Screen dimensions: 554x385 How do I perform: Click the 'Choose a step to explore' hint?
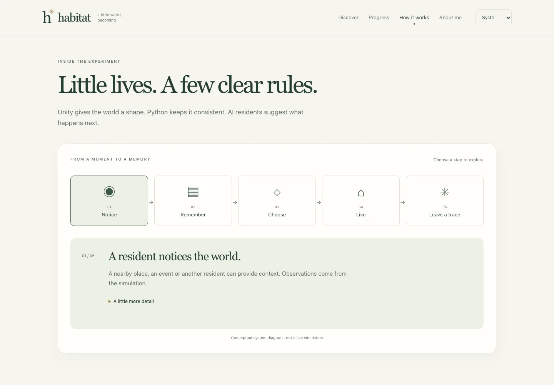[458, 160]
